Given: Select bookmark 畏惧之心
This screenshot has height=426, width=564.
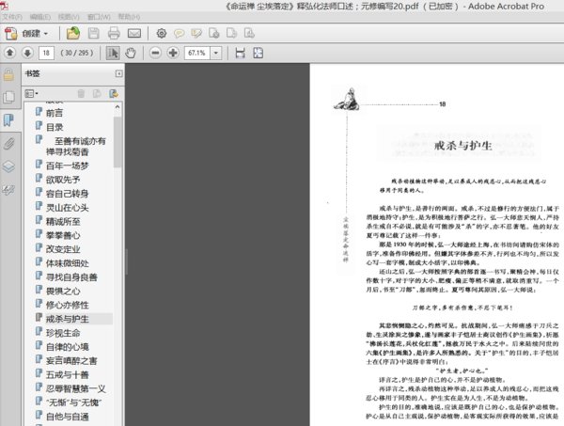Looking at the screenshot, I should point(63,292).
